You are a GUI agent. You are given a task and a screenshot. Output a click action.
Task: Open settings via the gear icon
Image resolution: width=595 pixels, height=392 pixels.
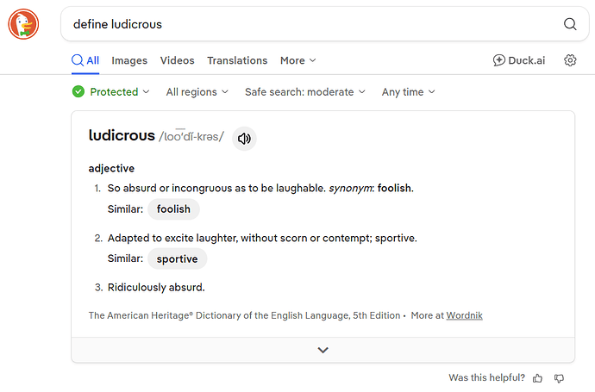[x=570, y=60]
